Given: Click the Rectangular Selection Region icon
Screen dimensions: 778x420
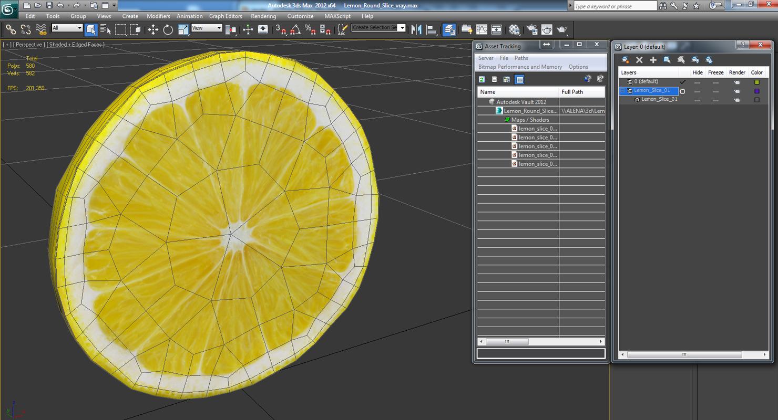Looking at the screenshot, I should [121, 30].
